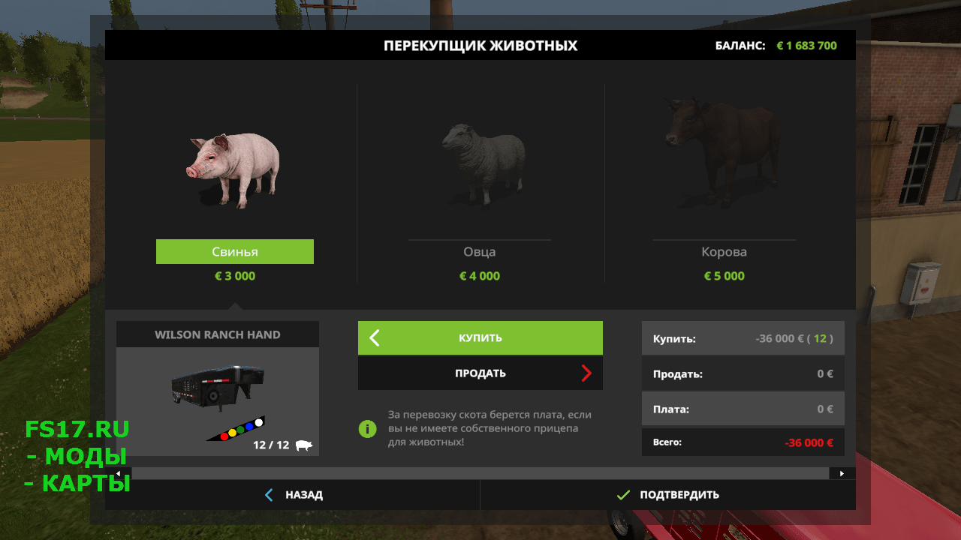Select the Корова animal option
961x540 pixels.
(724, 252)
